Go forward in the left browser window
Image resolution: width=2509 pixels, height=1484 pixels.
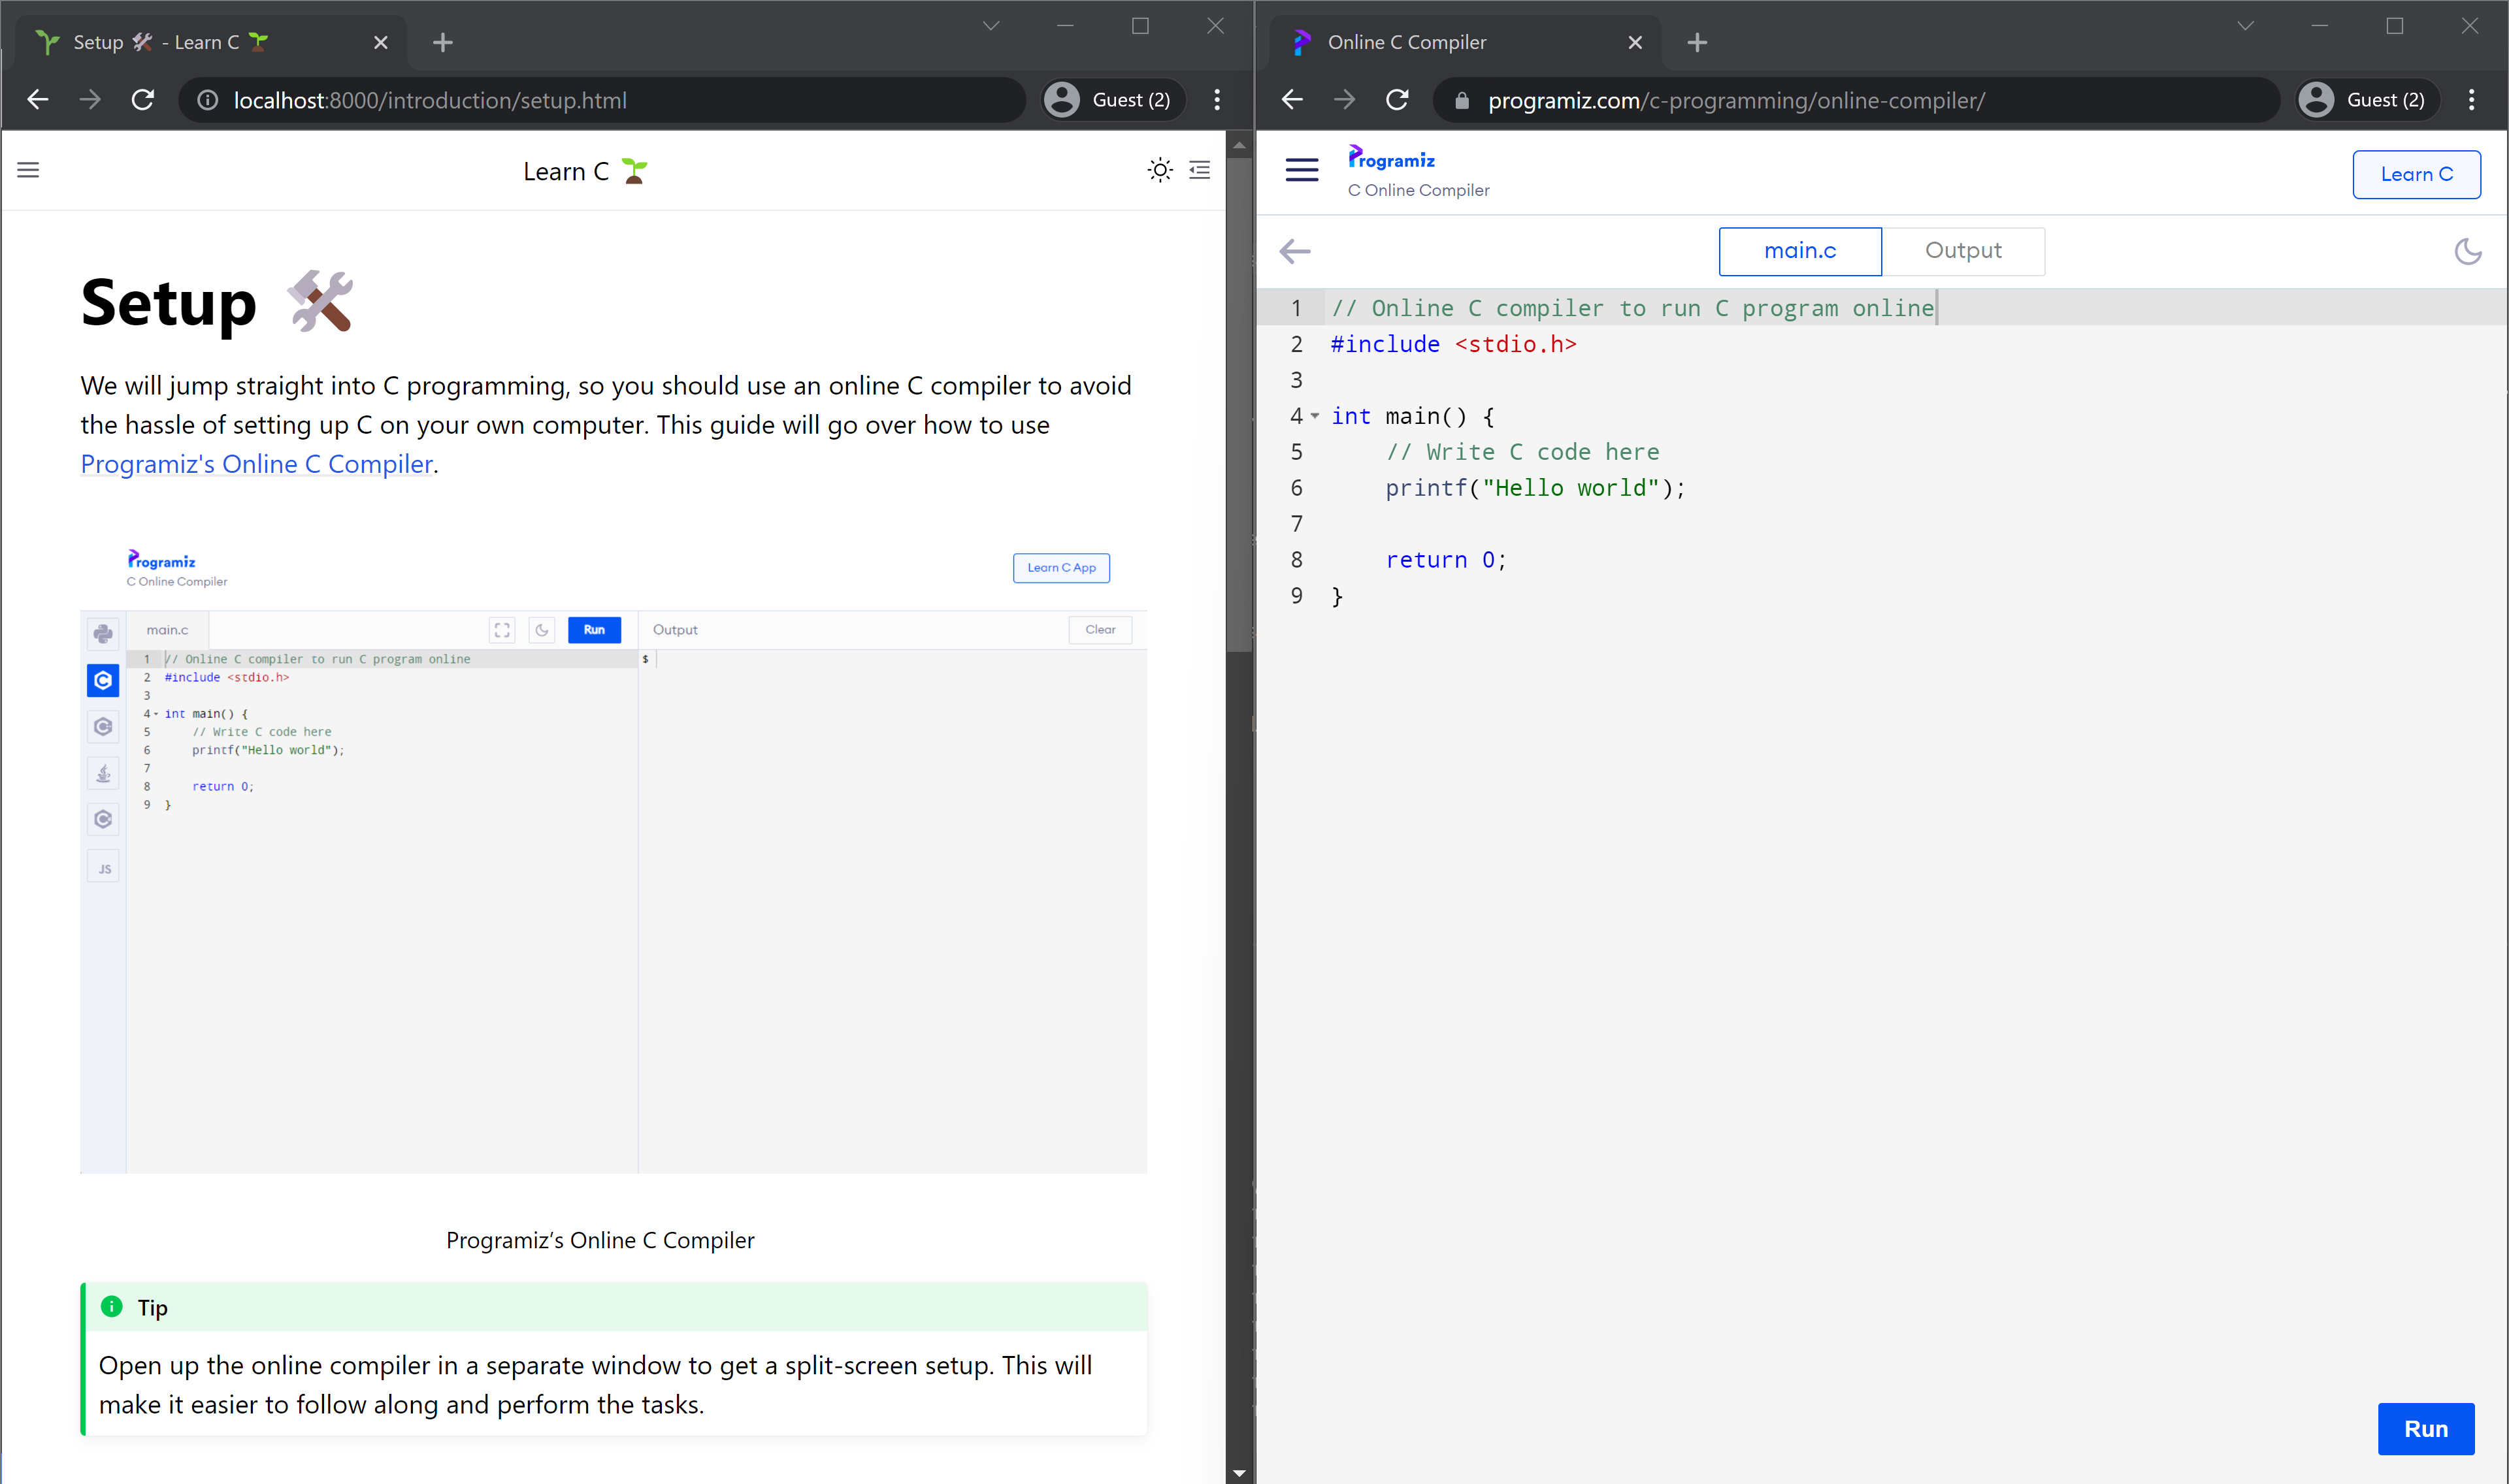(x=90, y=100)
